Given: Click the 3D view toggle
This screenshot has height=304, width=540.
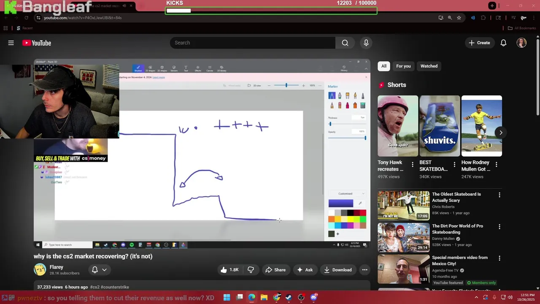Looking at the screenshot, I should [254, 86].
